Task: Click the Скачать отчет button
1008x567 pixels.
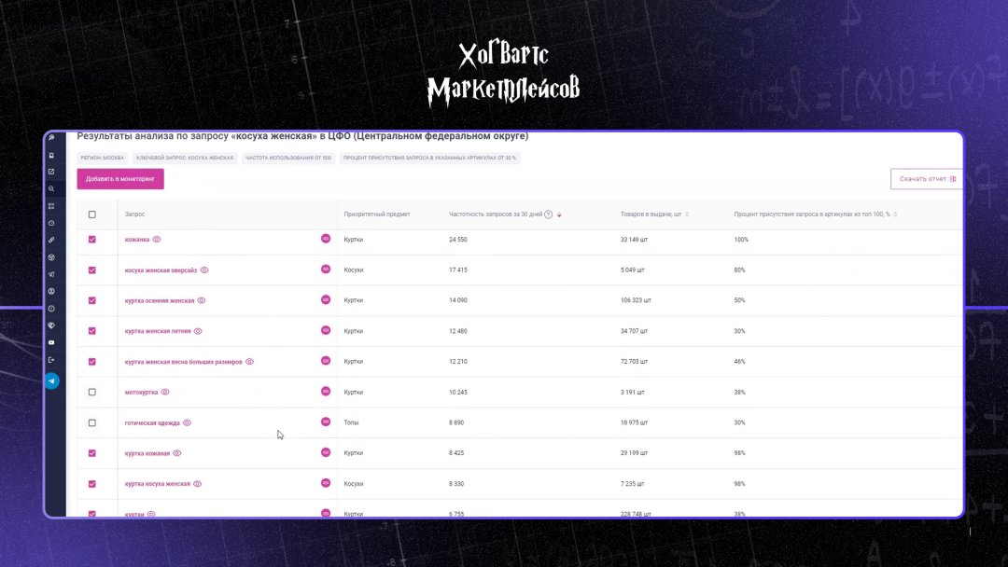Action: coord(926,178)
